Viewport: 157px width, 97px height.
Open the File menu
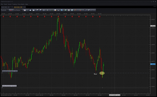tap(2, 4)
